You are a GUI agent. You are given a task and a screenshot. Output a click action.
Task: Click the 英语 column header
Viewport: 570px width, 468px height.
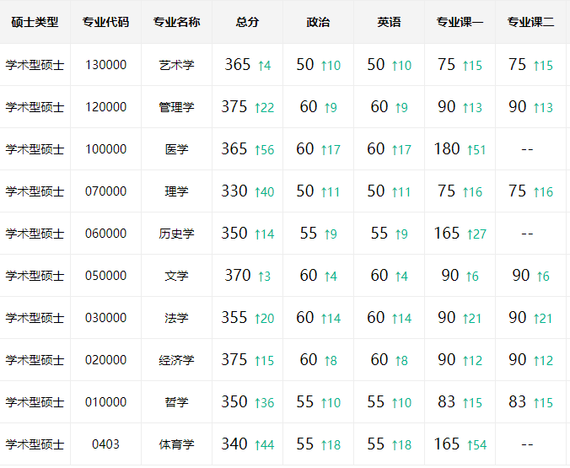(389, 22)
